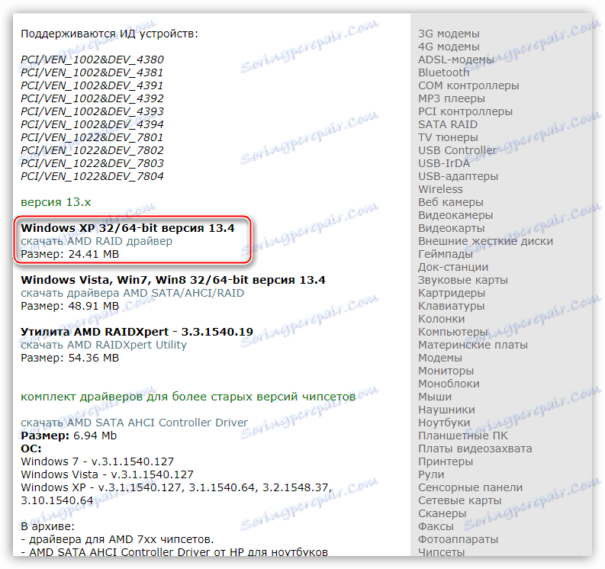Open 'Сетевые карты' category

click(460, 500)
